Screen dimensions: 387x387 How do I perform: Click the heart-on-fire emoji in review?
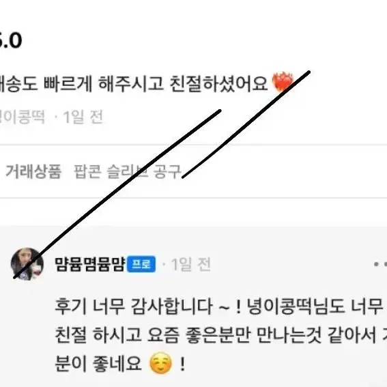click(283, 82)
